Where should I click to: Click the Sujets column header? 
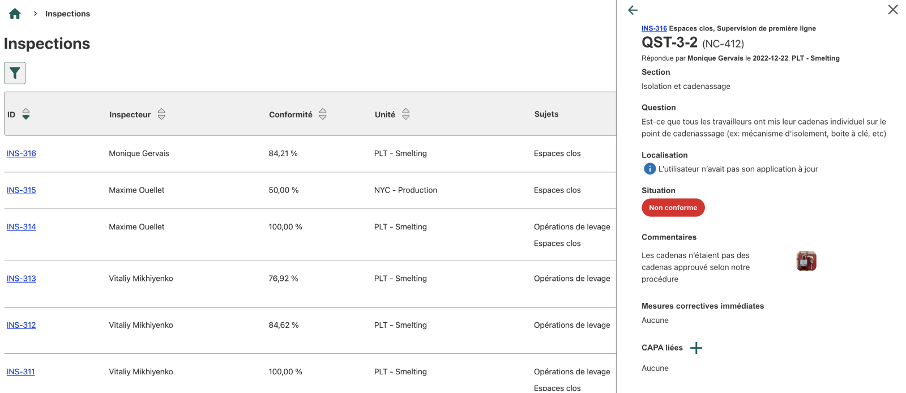click(x=546, y=114)
